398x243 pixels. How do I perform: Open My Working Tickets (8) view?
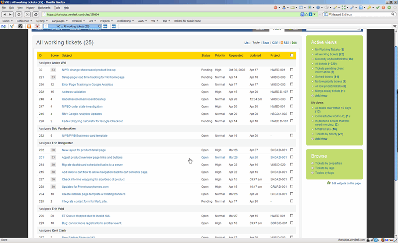tap(329, 50)
